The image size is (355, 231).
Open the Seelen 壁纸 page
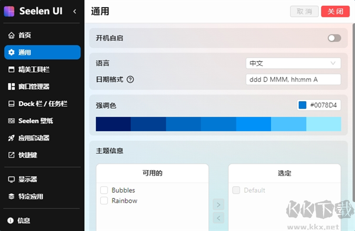(43, 121)
